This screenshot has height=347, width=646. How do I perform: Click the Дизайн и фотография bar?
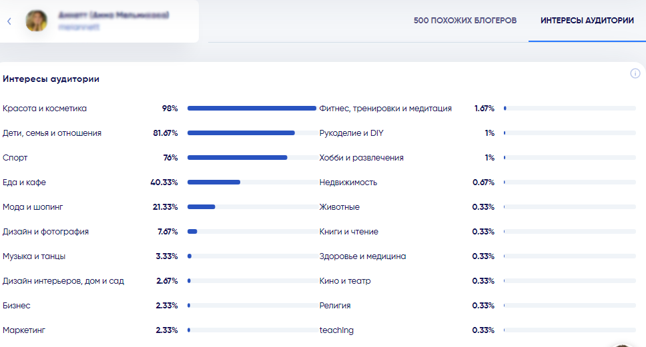(x=252, y=232)
